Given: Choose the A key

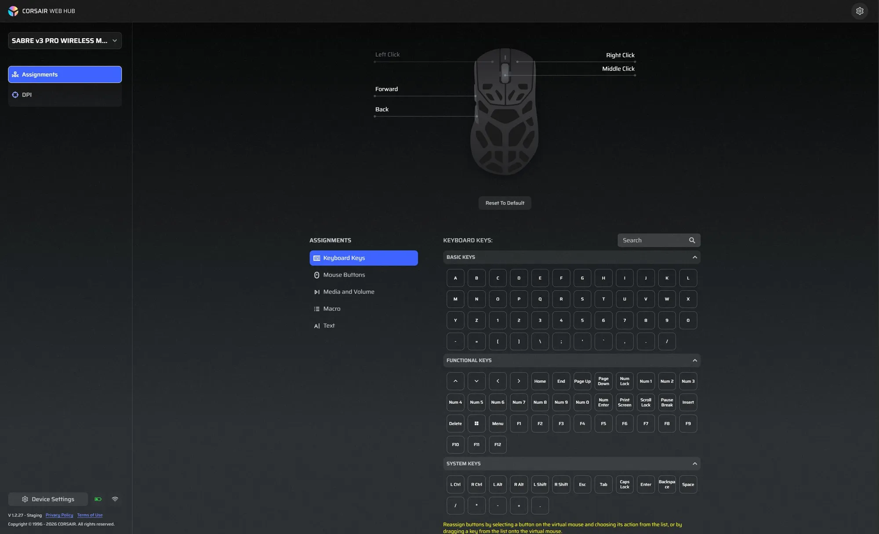Looking at the screenshot, I should click(455, 278).
